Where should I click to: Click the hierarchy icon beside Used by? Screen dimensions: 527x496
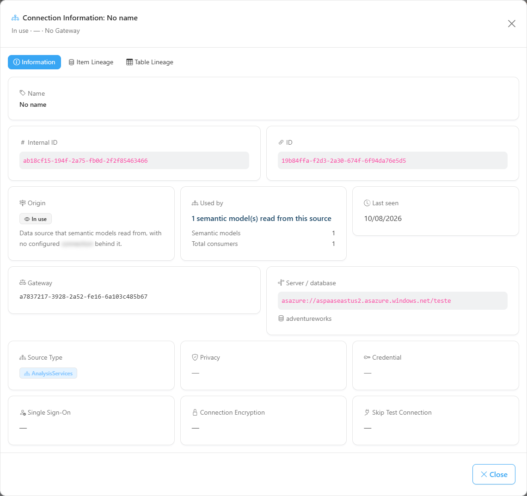[x=195, y=203]
